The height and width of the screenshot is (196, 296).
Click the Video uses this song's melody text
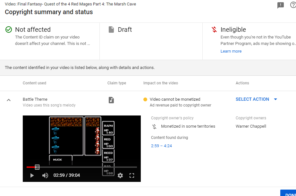tap(49, 105)
